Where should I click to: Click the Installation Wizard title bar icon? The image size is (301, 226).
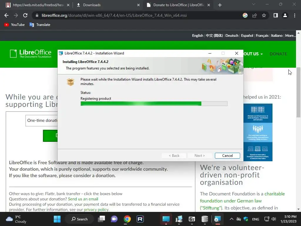tap(61, 53)
